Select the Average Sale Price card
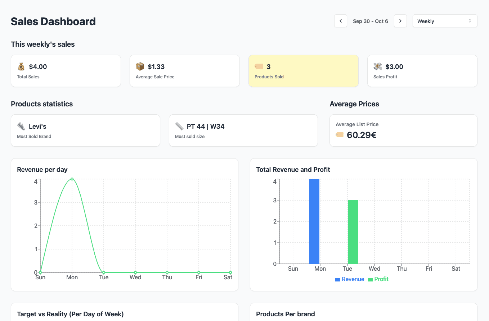Screen dimensions: 489x321 coord(185,71)
